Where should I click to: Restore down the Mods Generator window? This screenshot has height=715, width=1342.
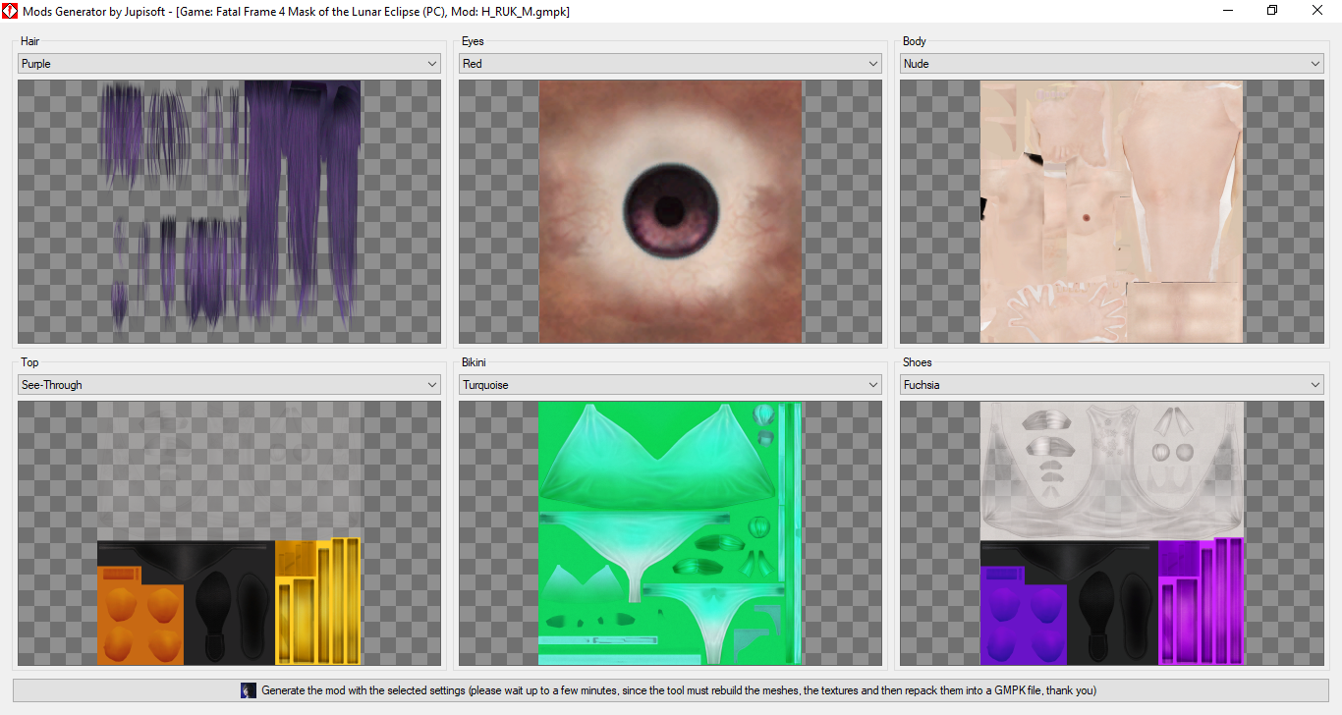click(x=1272, y=11)
